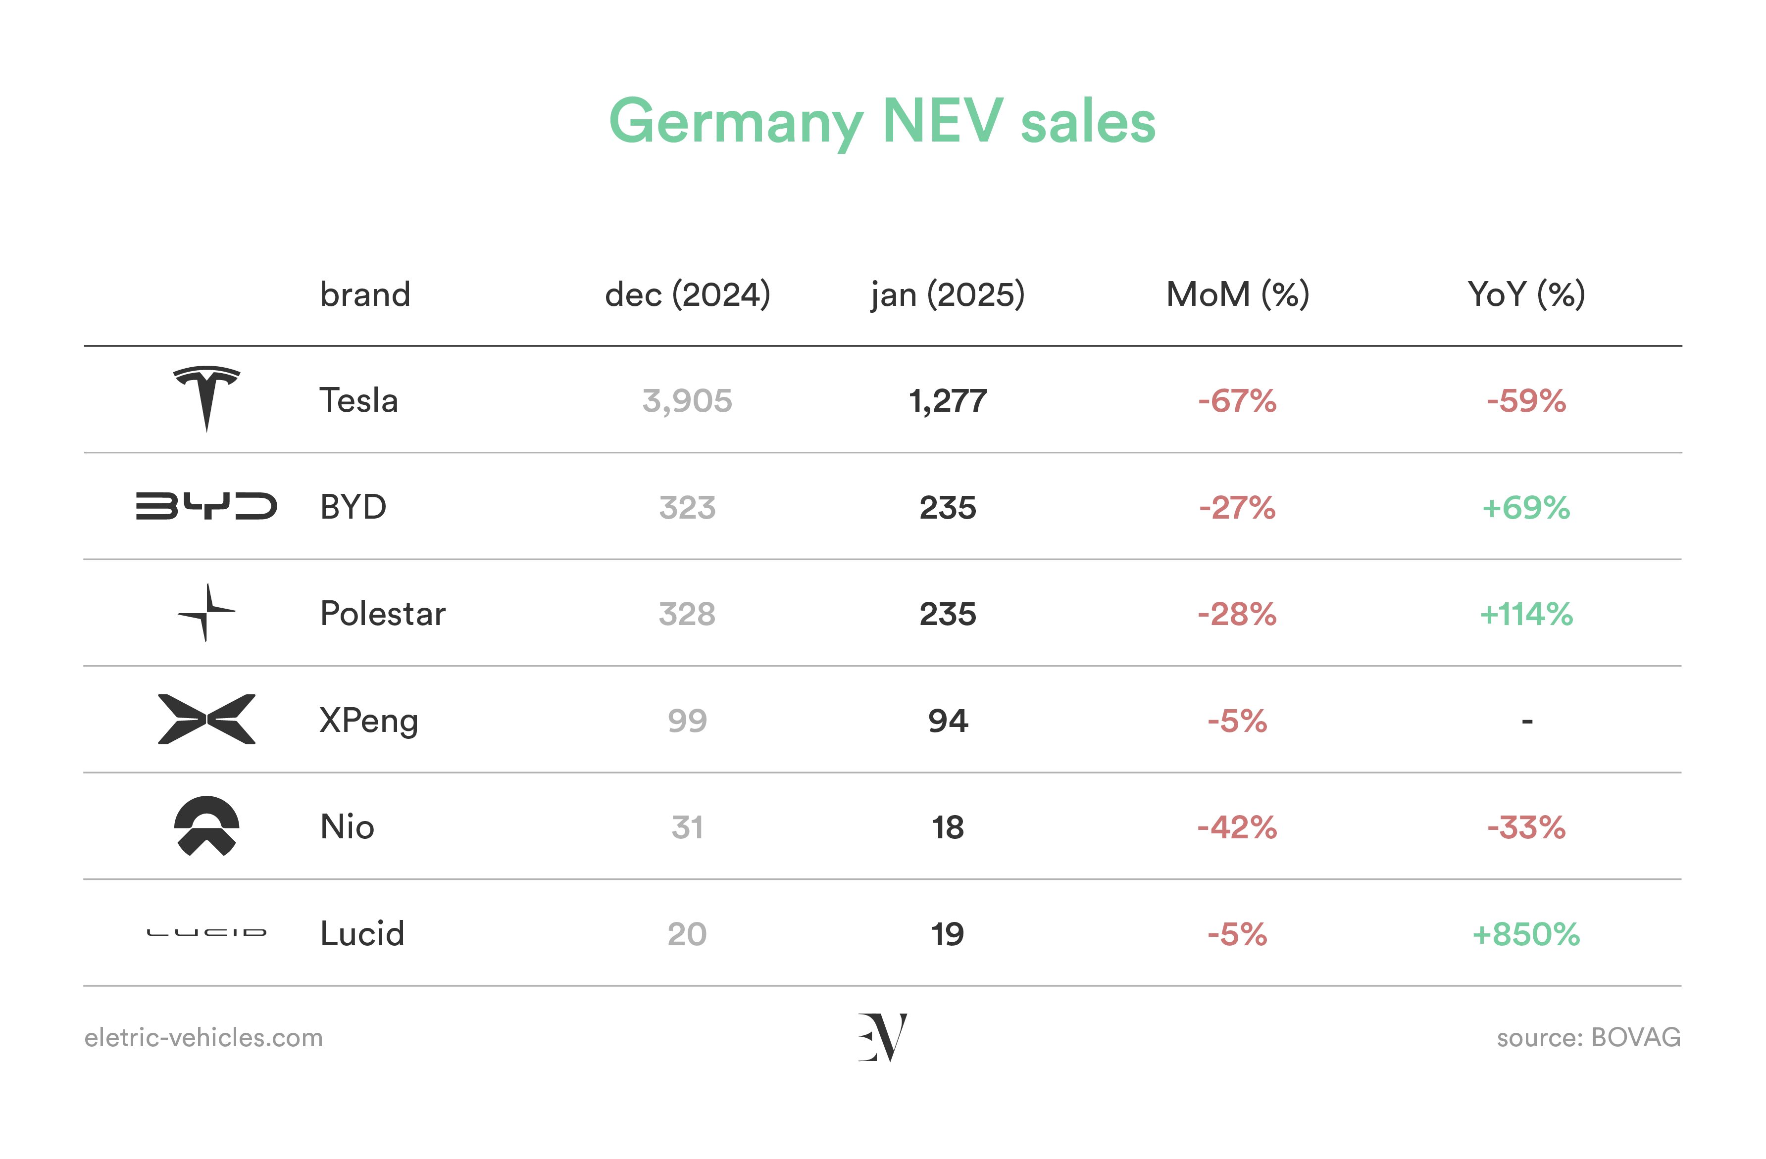Open the eletric-vehicles.com link

pyautogui.click(x=203, y=1037)
